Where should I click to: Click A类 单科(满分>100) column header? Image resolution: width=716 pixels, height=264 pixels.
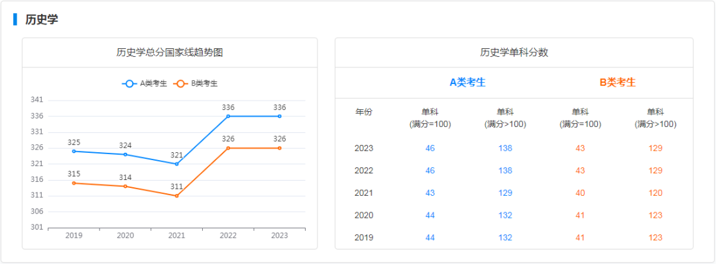coord(505,118)
